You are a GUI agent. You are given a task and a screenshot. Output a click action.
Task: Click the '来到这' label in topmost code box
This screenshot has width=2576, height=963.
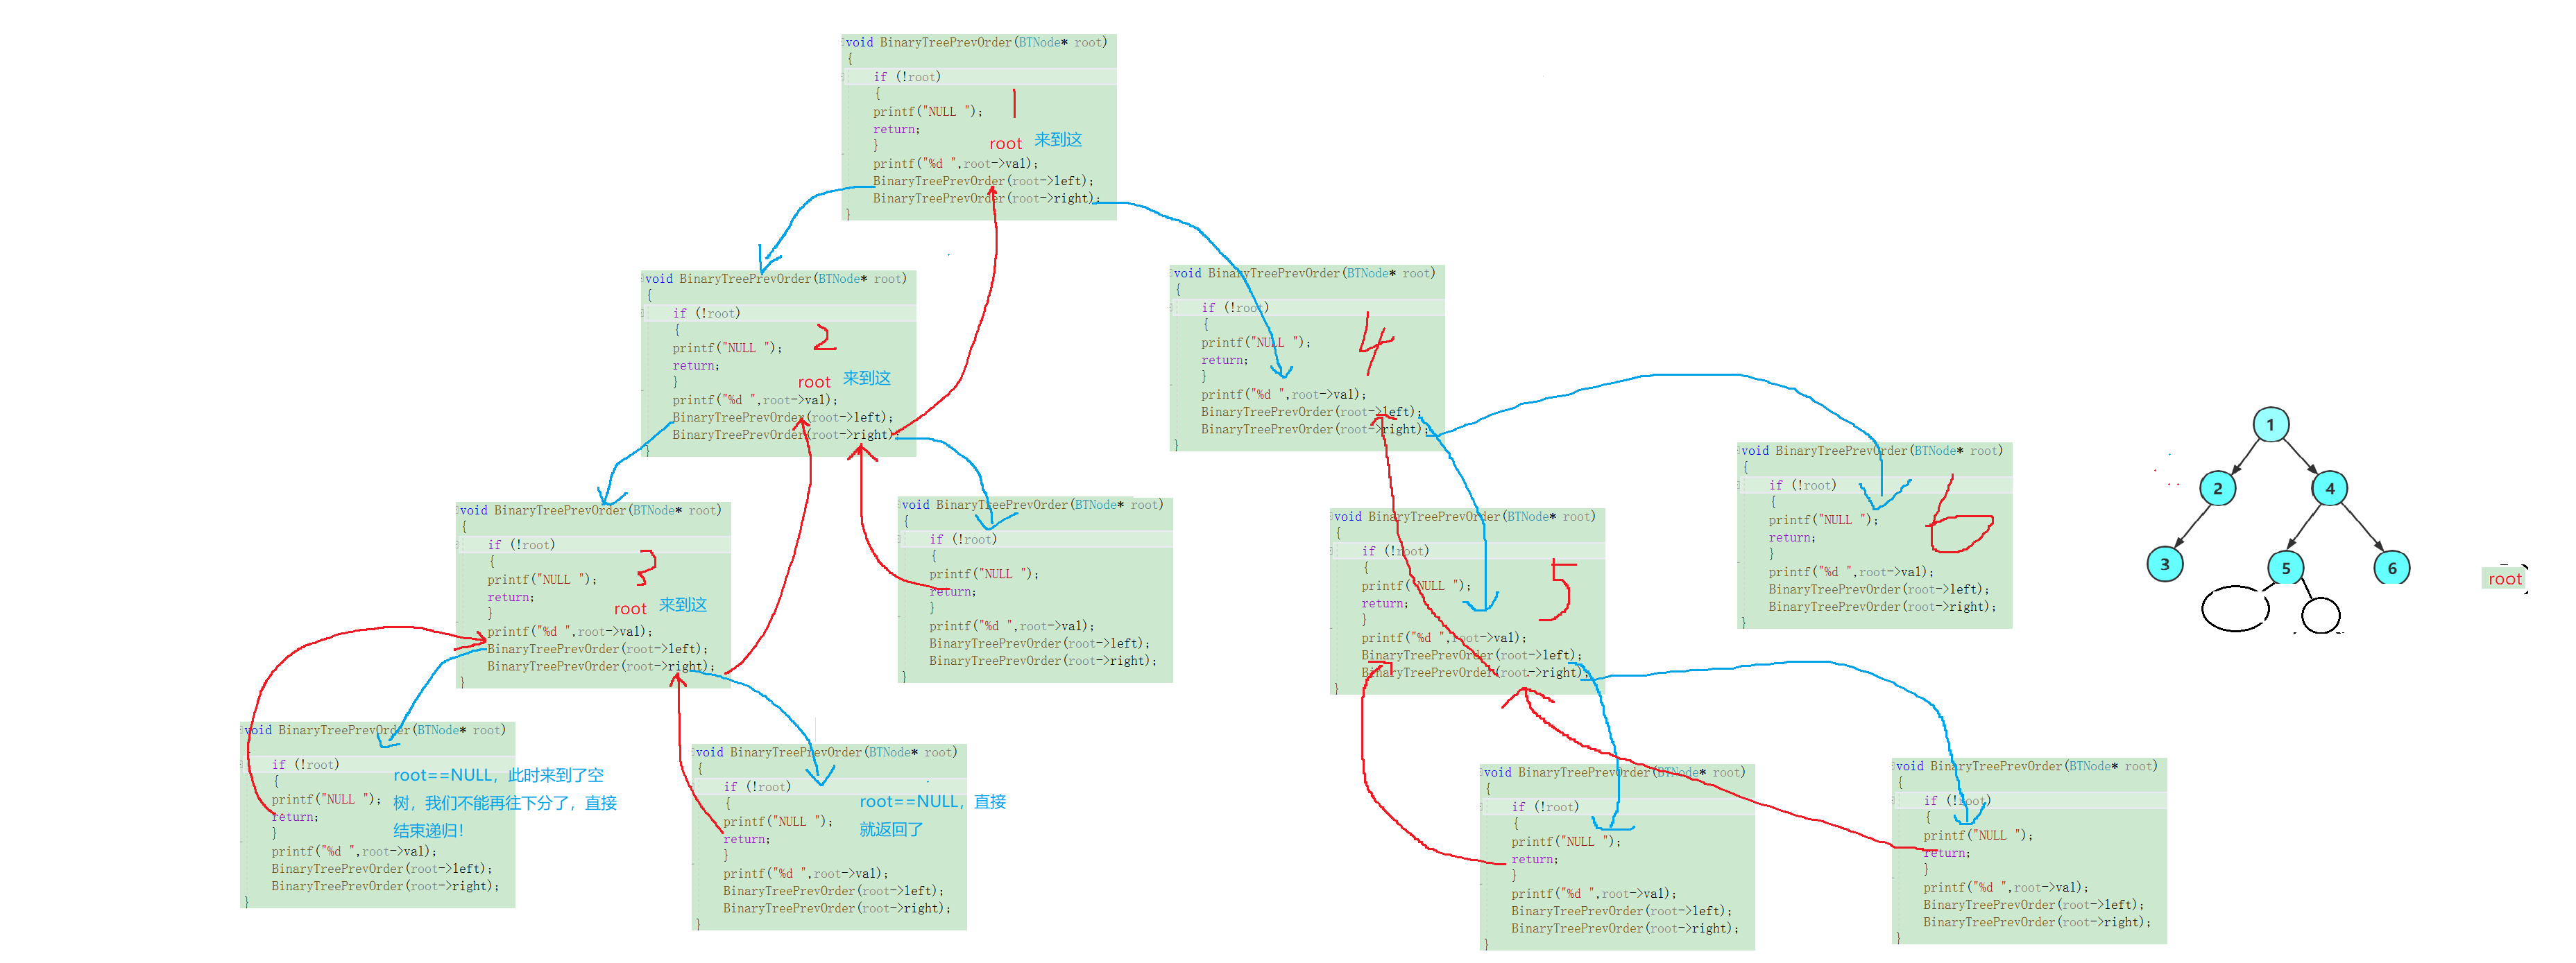pyautogui.click(x=1058, y=140)
